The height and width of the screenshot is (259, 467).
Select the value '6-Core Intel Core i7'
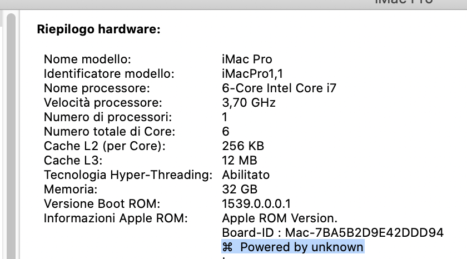click(x=279, y=88)
